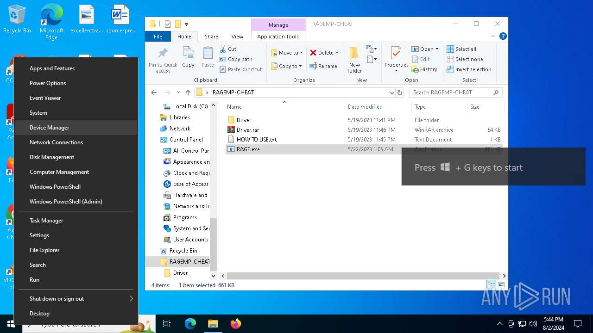This screenshot has height=333, width=593.
Task: Click the volume icon in system tray
Action: pyautogui.click(x=533, y=324)
